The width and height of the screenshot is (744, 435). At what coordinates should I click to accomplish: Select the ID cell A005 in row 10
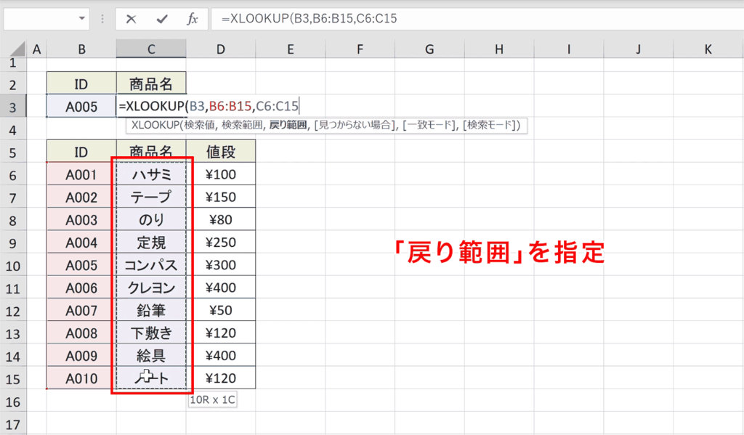pos(81,264)
